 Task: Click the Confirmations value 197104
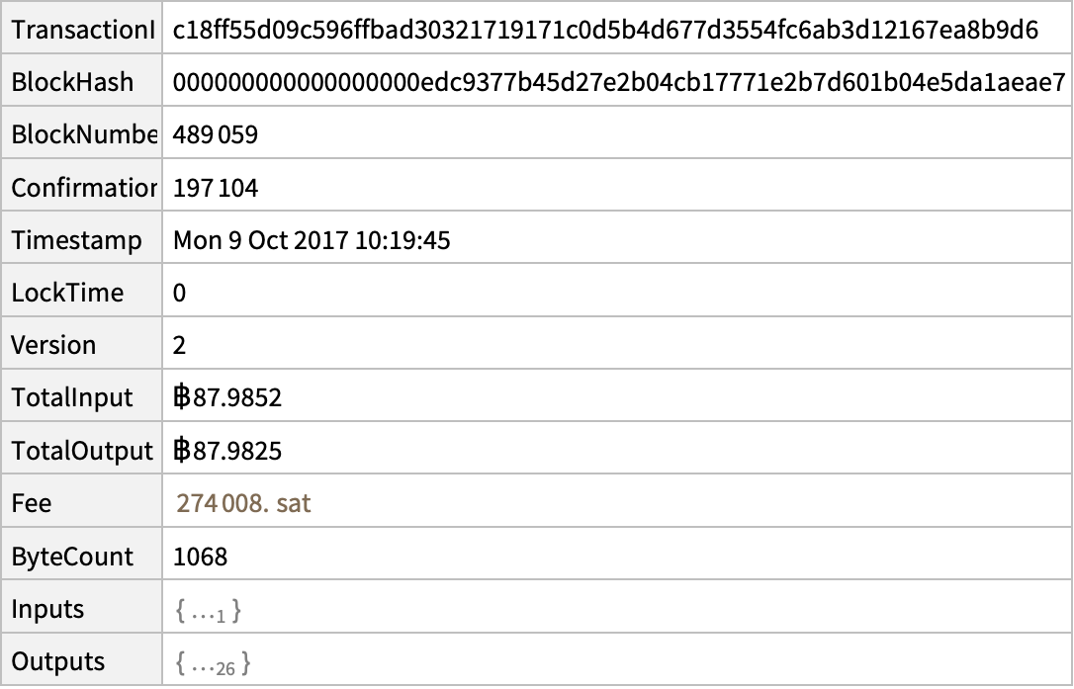(216, 188)
